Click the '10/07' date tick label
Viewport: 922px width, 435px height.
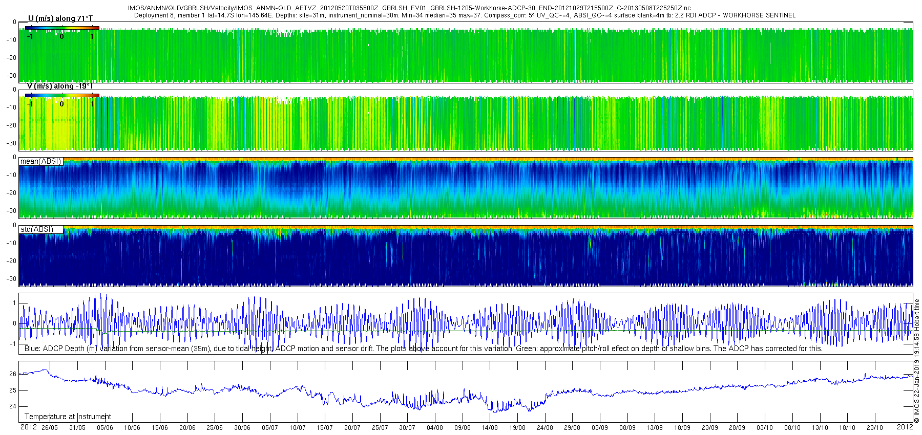298,428
